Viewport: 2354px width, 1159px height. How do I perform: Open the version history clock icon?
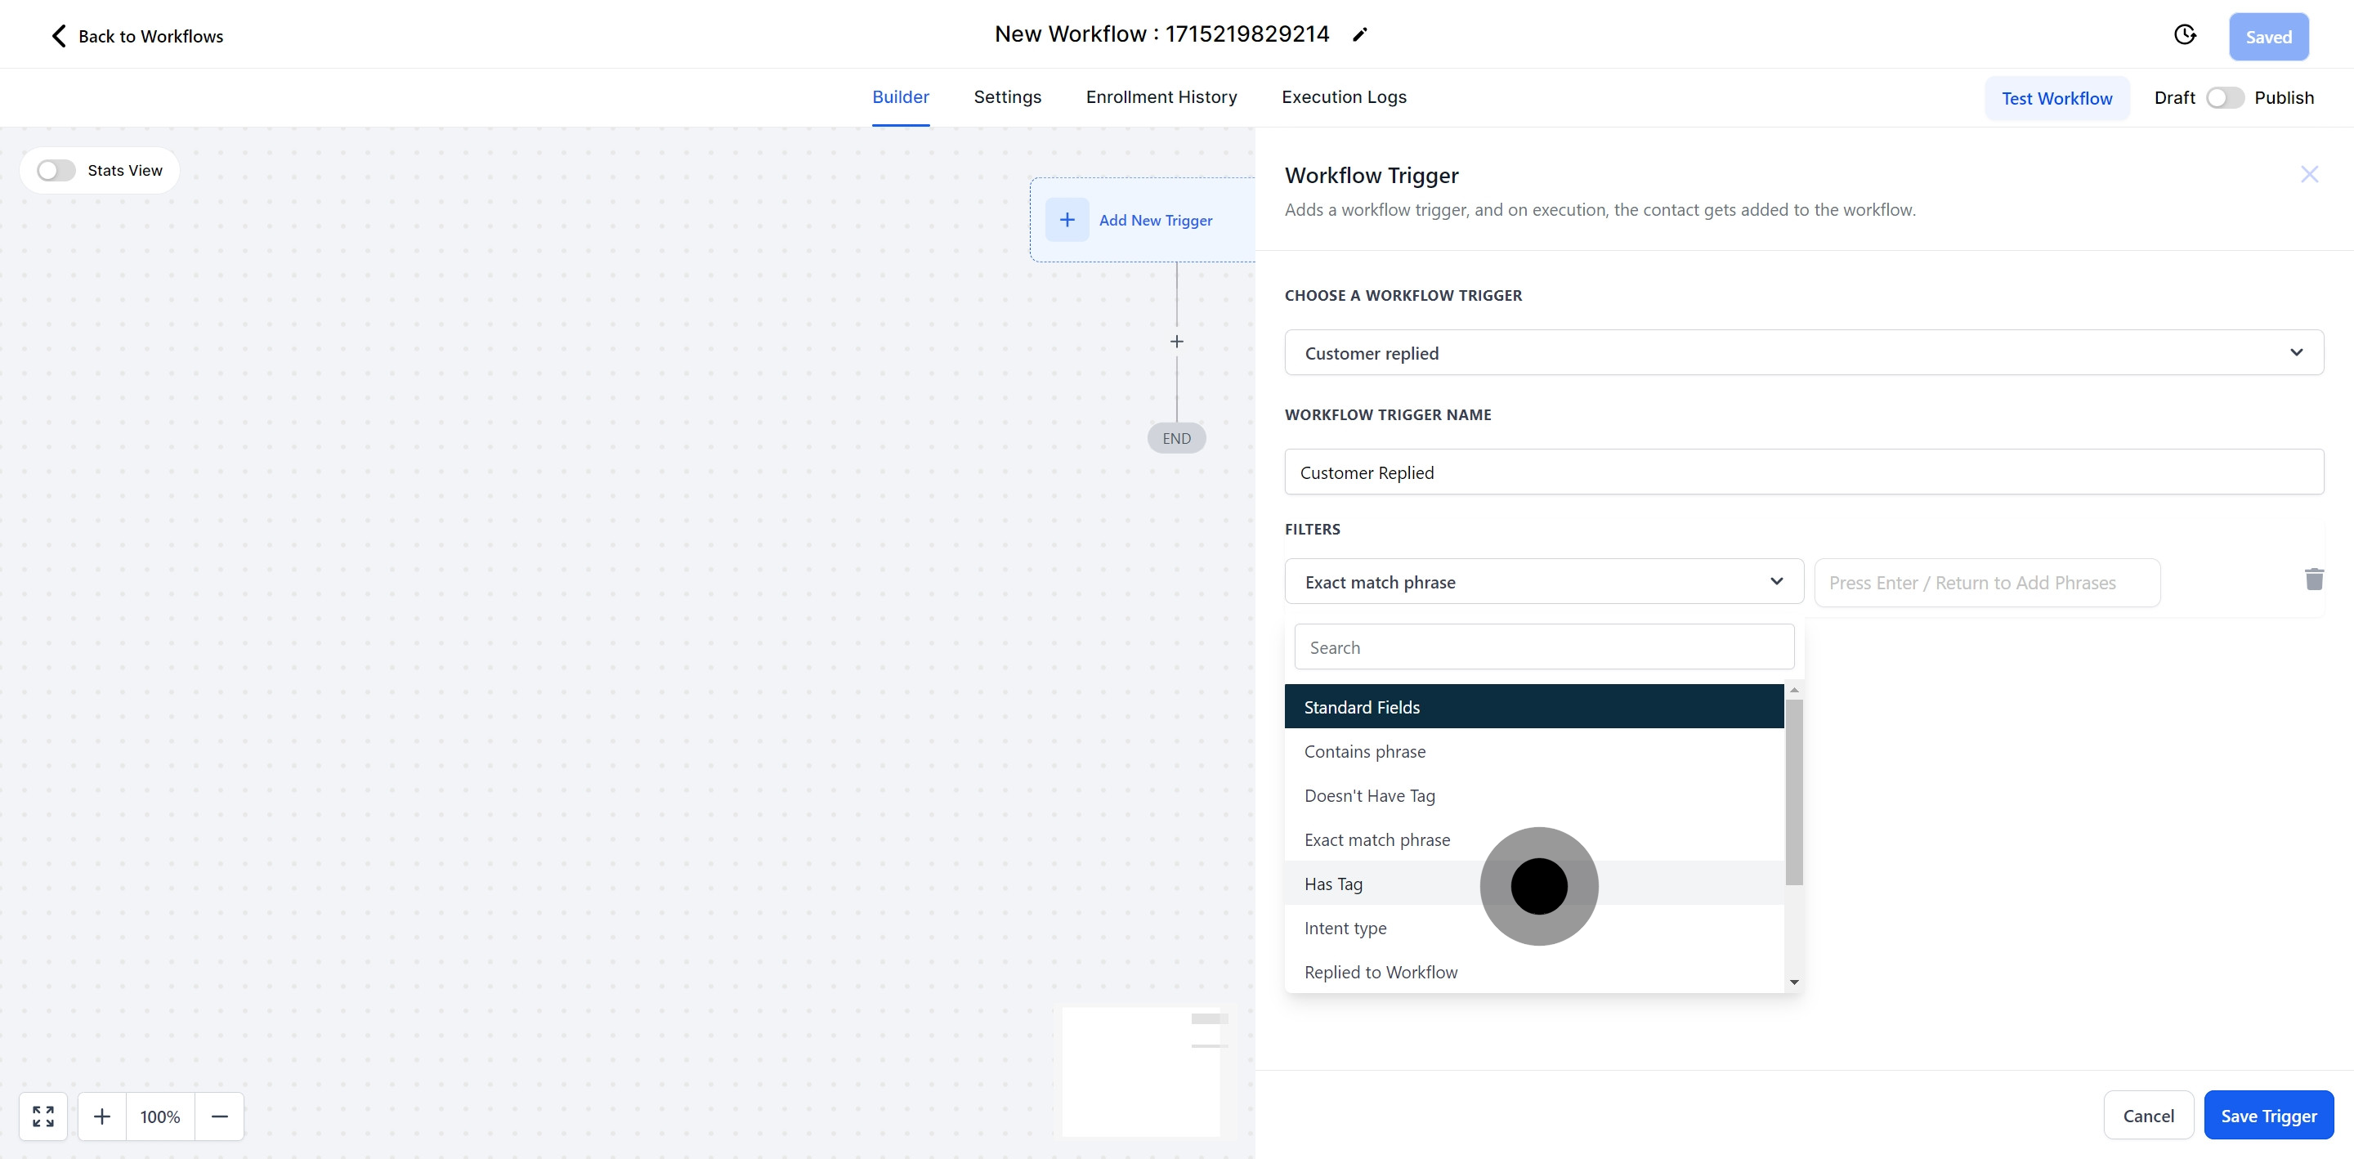pos(2184,34)
